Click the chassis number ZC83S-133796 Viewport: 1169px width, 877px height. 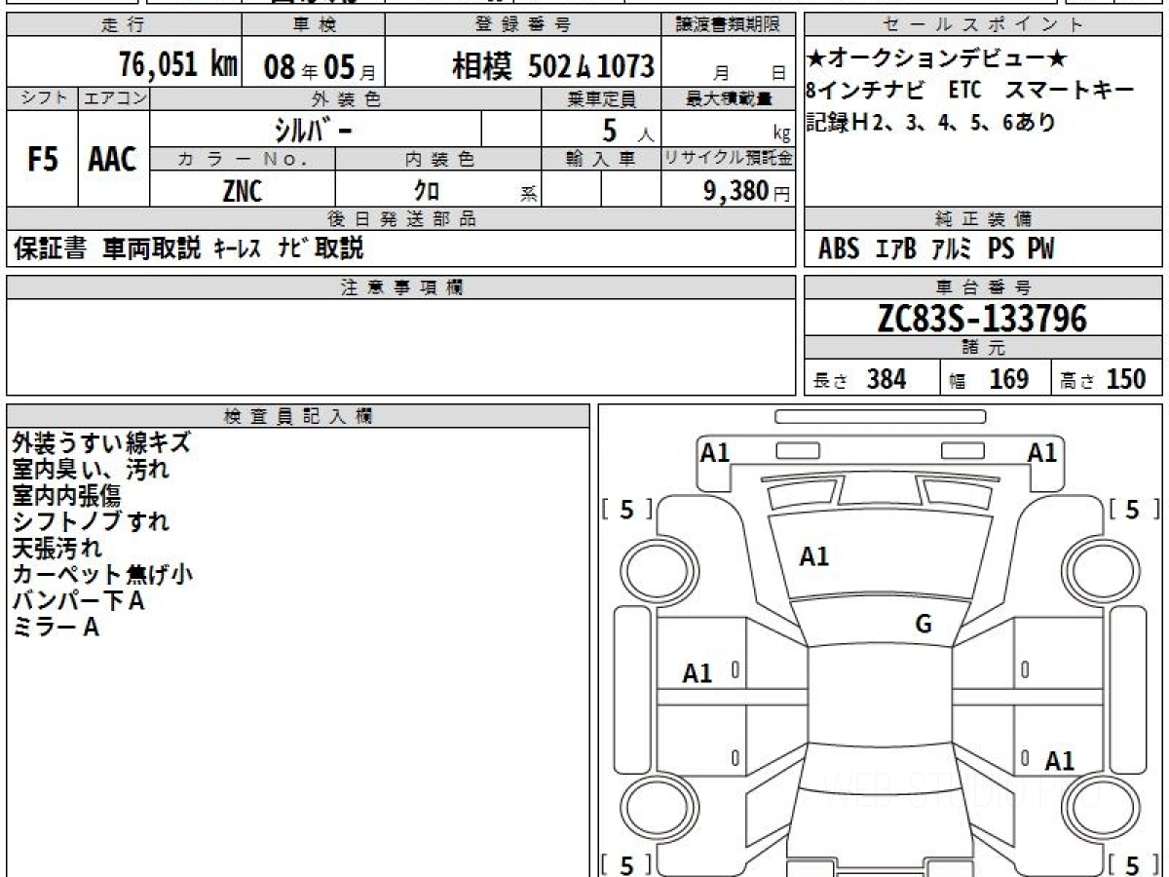pos(982,318)
